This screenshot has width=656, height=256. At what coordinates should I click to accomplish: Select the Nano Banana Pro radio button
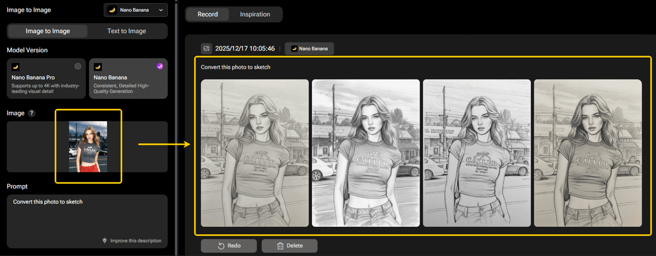click(x=77, y=66)
